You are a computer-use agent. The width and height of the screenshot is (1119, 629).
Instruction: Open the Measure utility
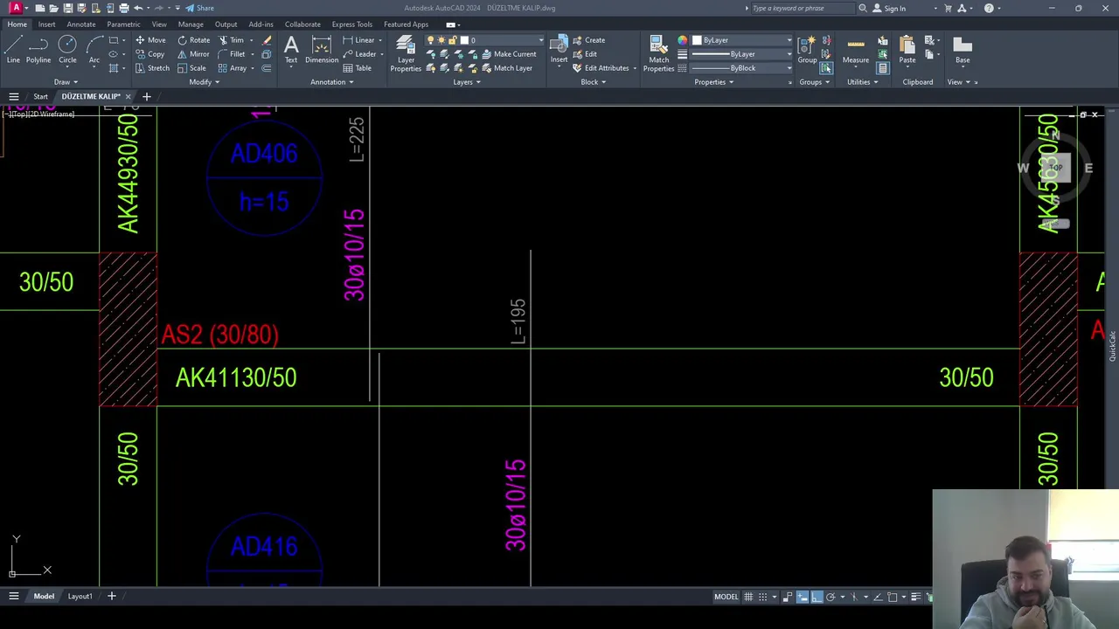(856, 49)
